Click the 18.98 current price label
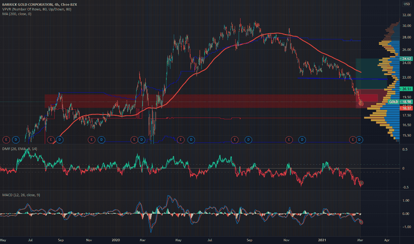This screenshot has height=244, width=414. click(x=406, y=102)
